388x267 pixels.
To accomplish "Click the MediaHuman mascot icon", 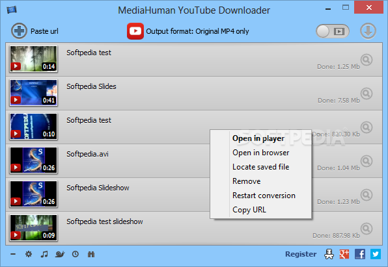I will point(329,254).
